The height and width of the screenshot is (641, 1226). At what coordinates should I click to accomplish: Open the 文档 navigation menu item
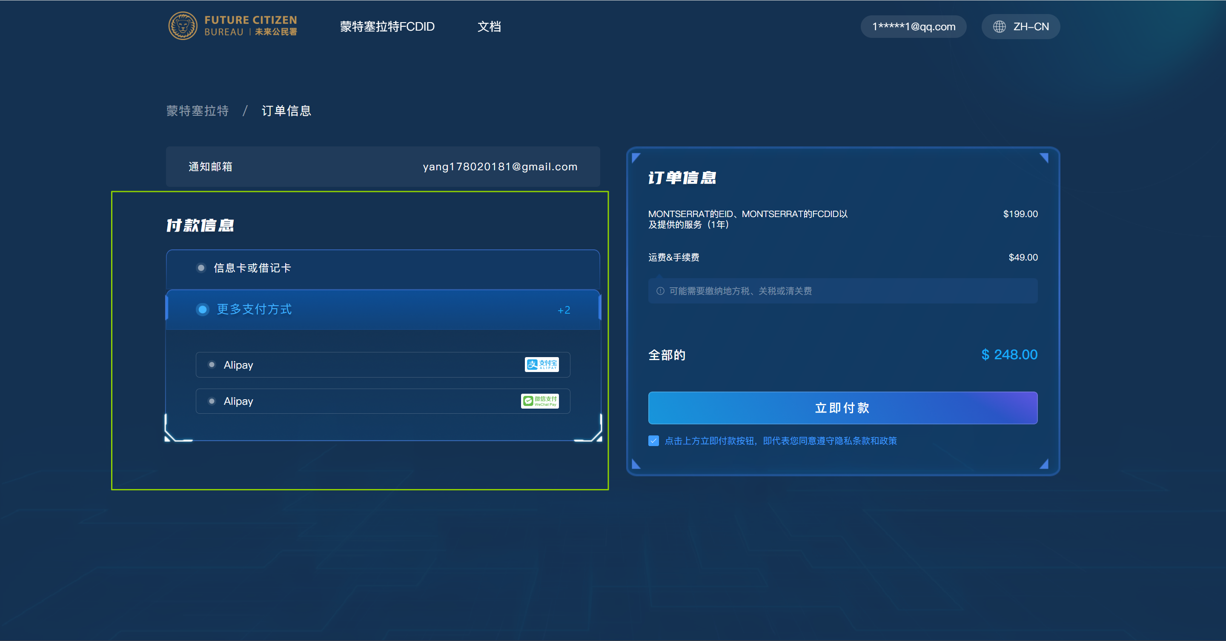coord(489,27)
